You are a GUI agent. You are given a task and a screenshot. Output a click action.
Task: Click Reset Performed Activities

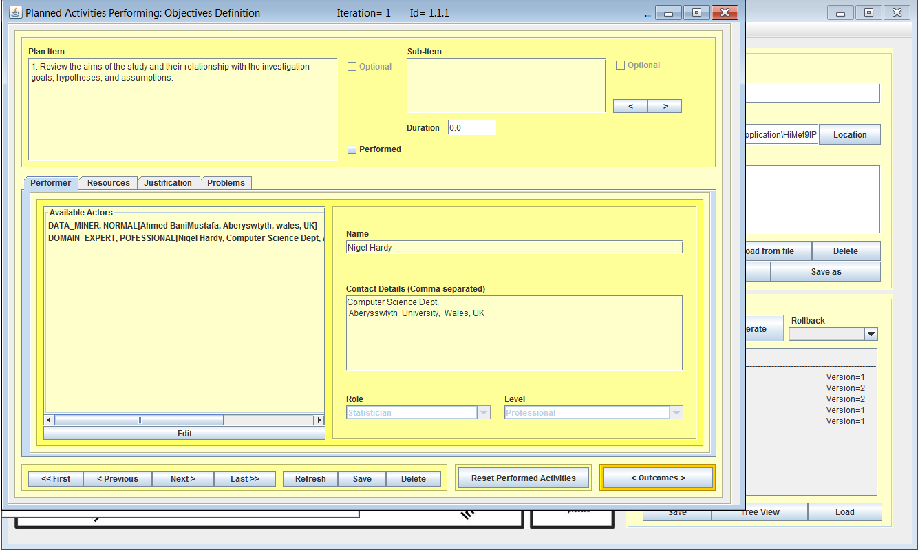524,478
